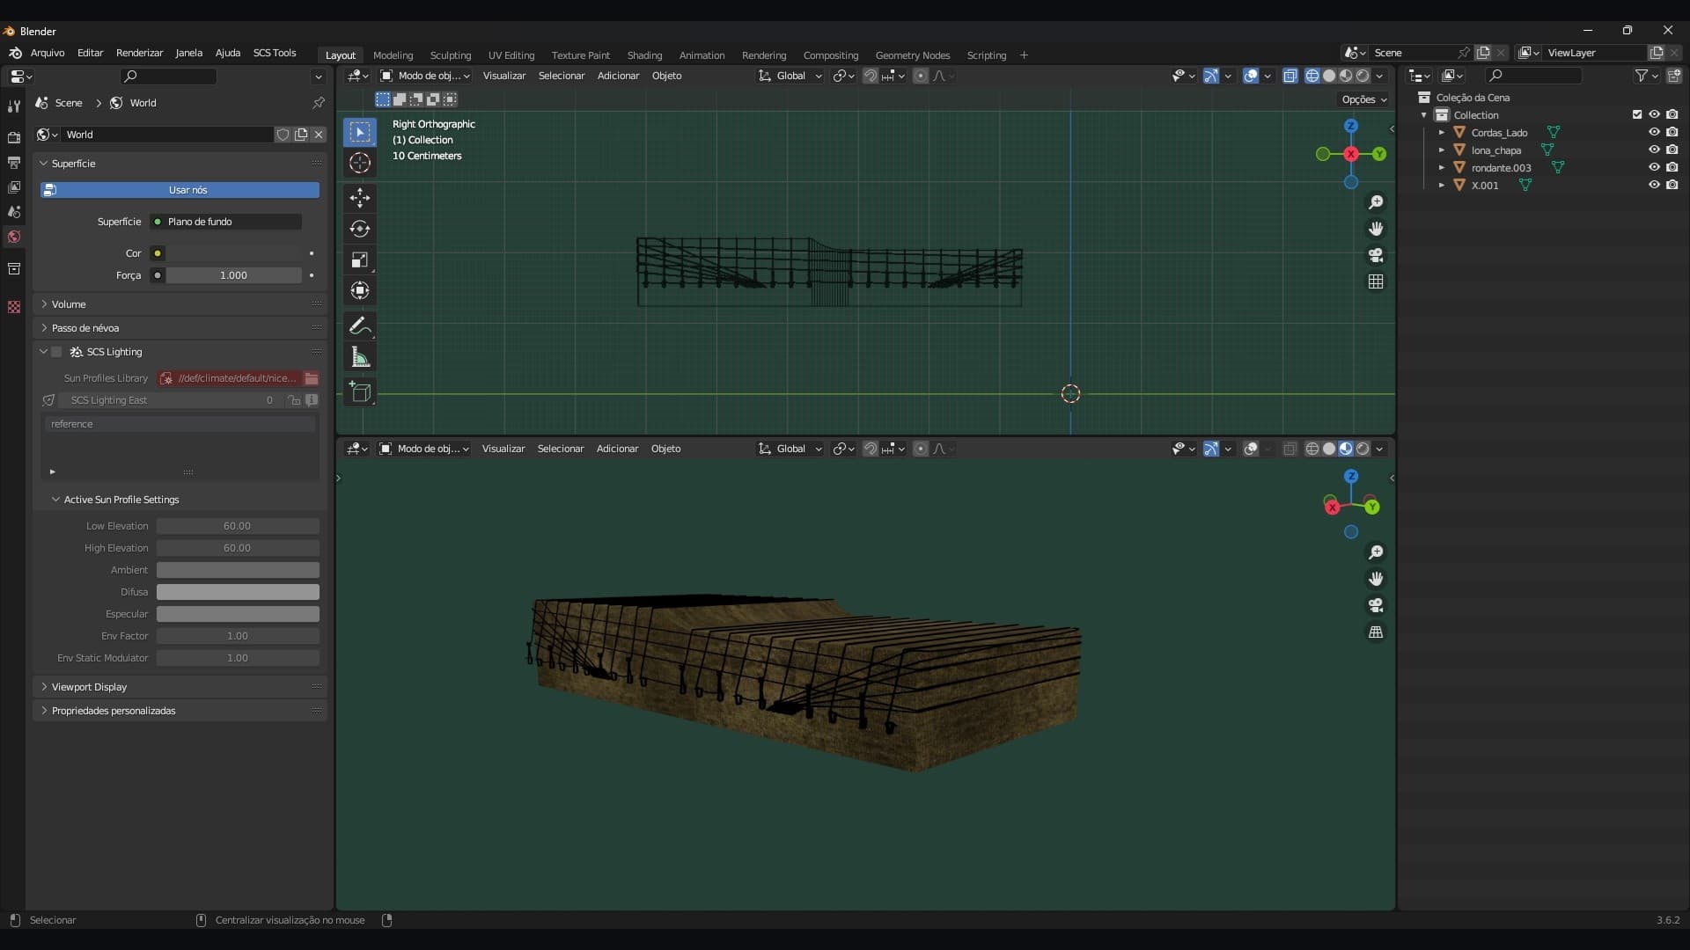The height and width of the screenshot is (950, 1690).
Task: Open the Output properties tab
Action: point(13,163)
